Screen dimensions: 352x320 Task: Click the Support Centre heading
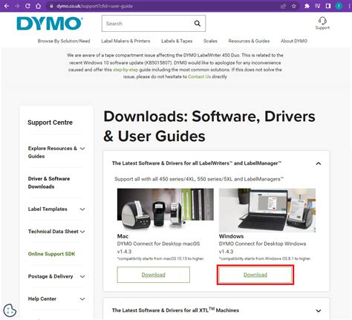[x=50, y=123]
